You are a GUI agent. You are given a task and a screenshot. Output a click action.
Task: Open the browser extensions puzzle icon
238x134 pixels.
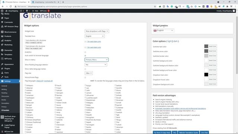(x=227, y=7)
